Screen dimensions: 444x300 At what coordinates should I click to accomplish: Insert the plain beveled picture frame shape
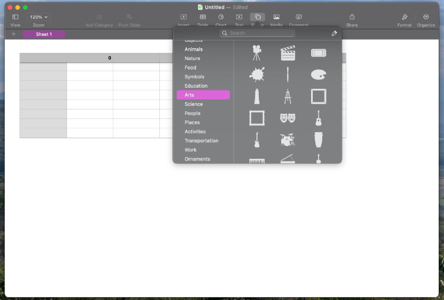(x=319, y=96)
